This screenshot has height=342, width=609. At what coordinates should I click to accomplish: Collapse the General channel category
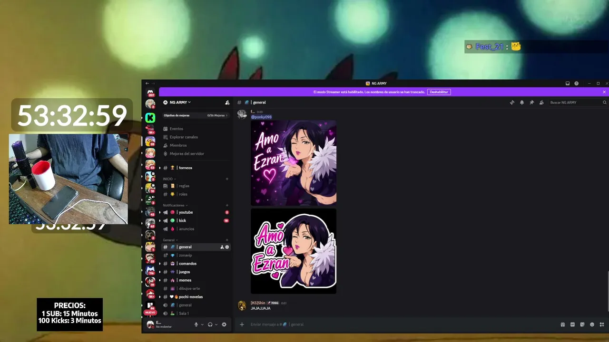click(x=170, y=240)
